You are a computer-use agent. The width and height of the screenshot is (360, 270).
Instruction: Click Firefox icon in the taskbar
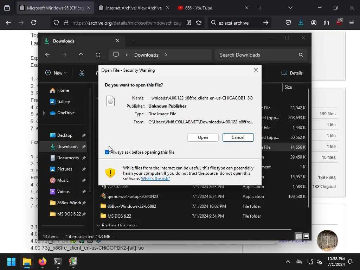point(43,262)
